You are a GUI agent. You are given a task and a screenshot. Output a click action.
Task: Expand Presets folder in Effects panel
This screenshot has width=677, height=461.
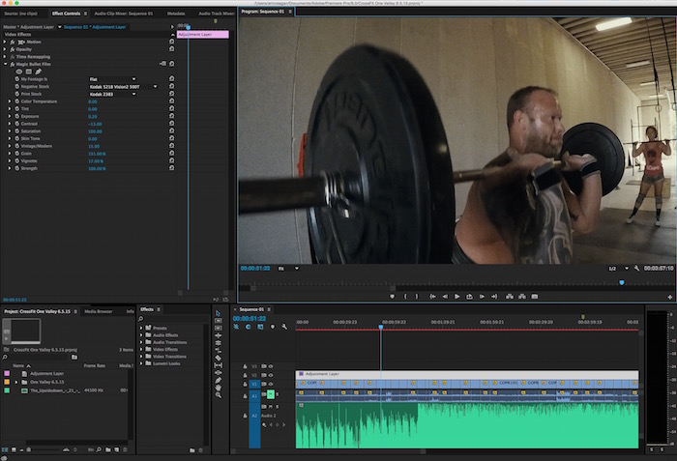141,328
